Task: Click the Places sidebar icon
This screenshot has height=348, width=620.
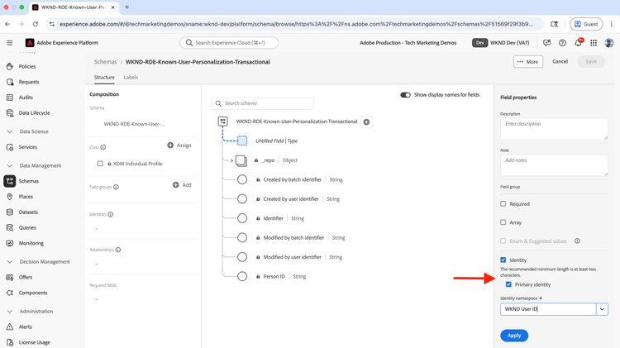Action: [10, 197]
